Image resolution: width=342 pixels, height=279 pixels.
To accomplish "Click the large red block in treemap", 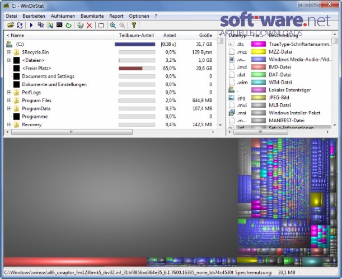I will [75, 262].
